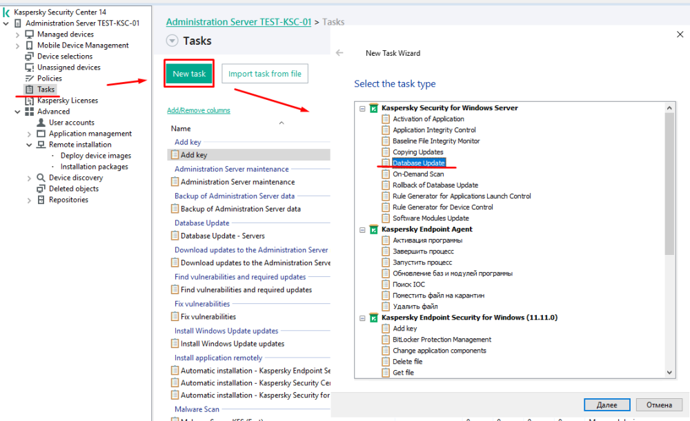Click the Device discovery magnifier icon

point(41,178)
